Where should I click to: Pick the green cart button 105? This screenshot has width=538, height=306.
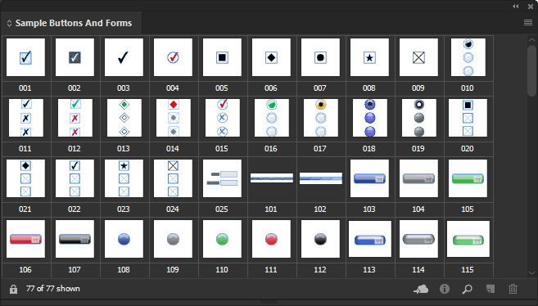[x=468, y=178]
